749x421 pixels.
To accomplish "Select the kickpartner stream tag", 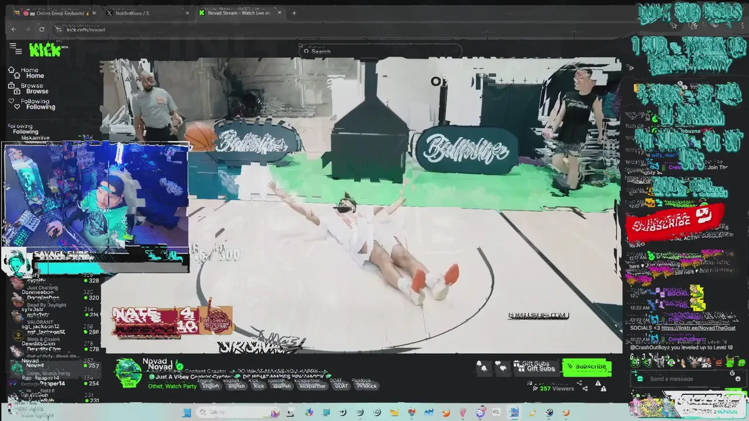I will (x=312, y=386).
